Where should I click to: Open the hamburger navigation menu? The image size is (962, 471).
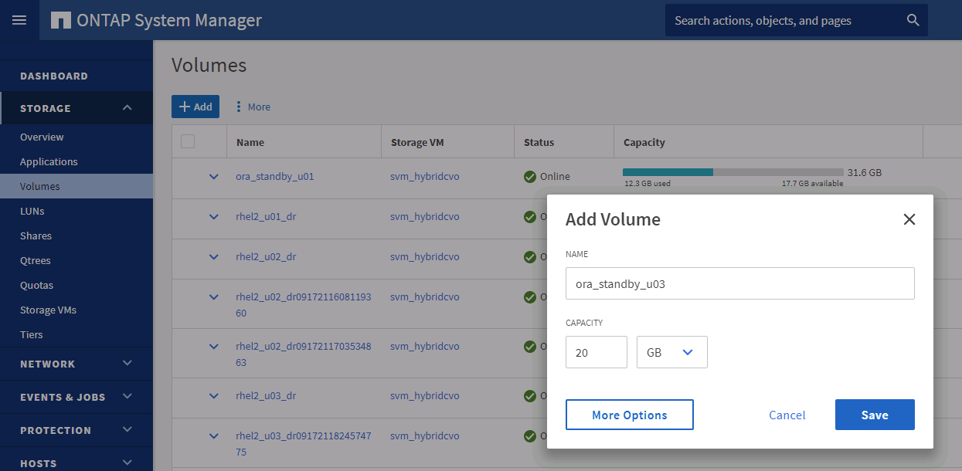tap(19, 20)
